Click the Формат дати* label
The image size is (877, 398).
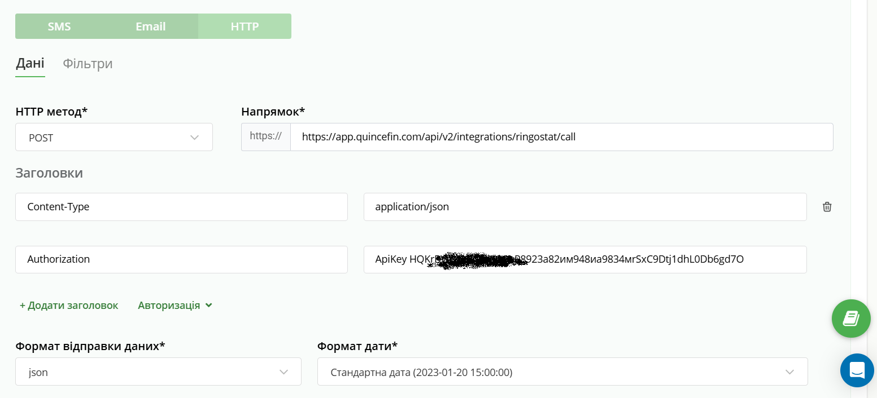(357, 346)
